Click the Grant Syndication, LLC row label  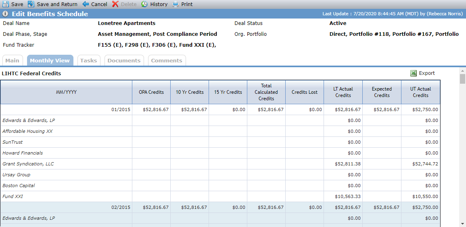[x=28, y=164]
